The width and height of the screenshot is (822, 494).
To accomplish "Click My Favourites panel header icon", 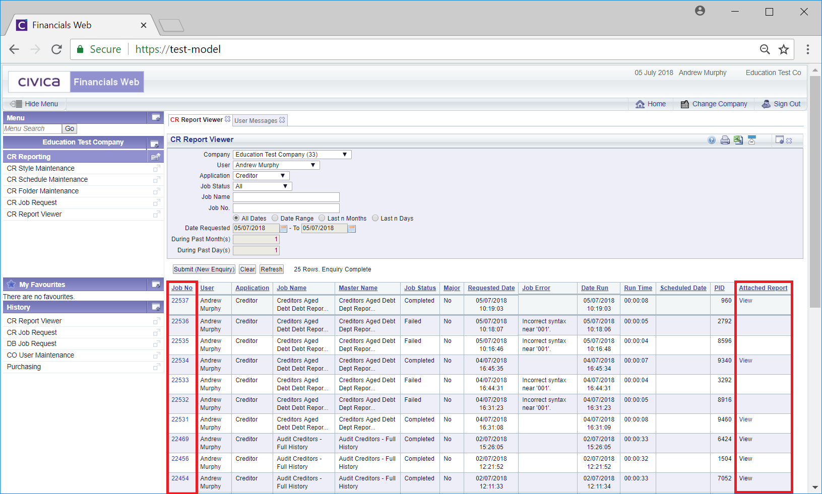I will 156,284.
